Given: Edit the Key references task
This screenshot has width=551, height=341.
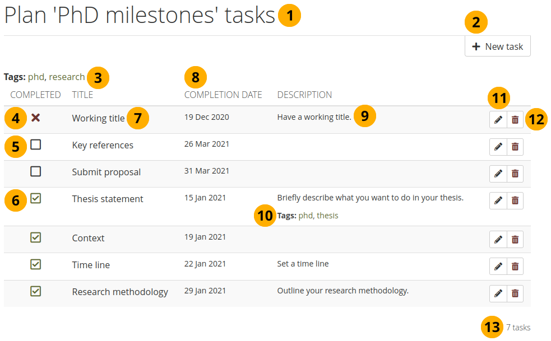Looking at the screenshot, I should click(x=498, y=147).
